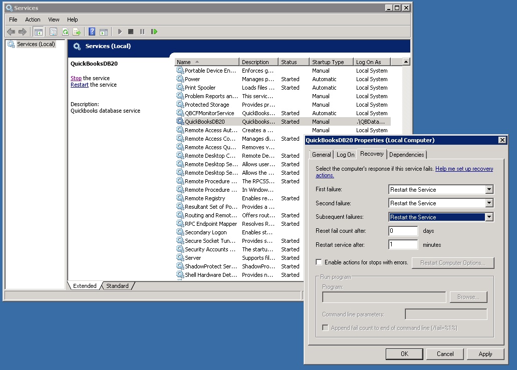This screenshot has height=370, width=517.
Task: Click Apply in the Properties dialog
Action: click(485, 354)
